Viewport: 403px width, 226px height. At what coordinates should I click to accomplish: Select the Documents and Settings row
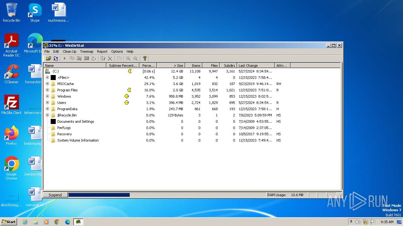click(192, 121)
